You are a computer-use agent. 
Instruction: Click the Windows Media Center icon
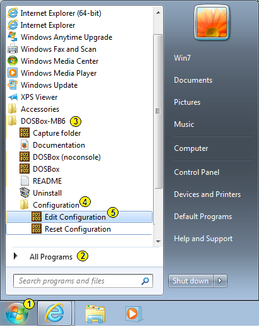pyautogui.click(x=13, y=61)
